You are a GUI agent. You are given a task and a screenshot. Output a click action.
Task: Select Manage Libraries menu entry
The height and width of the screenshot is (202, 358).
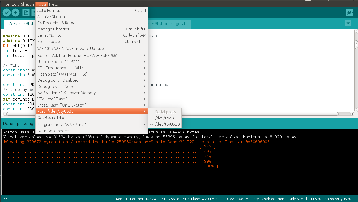pyautogui.click(x=55, y=29)
